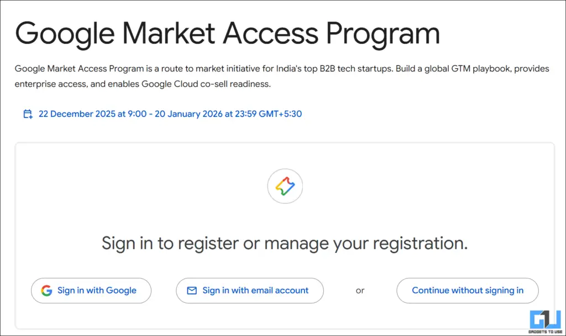The height and width of the screenshot is (336, 566).
Task: Select 'Continue without signing in'
Action: coord(467,290)
